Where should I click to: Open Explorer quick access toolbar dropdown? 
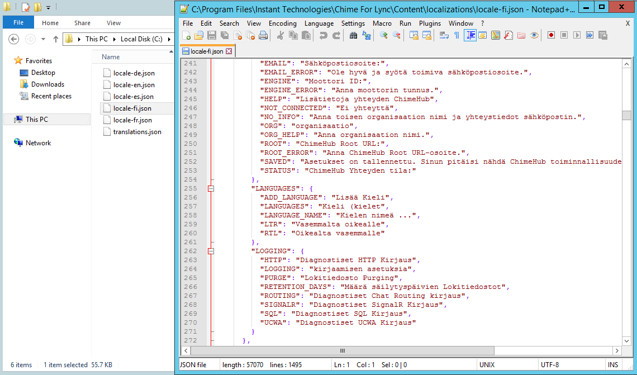(x=49, y=7)
